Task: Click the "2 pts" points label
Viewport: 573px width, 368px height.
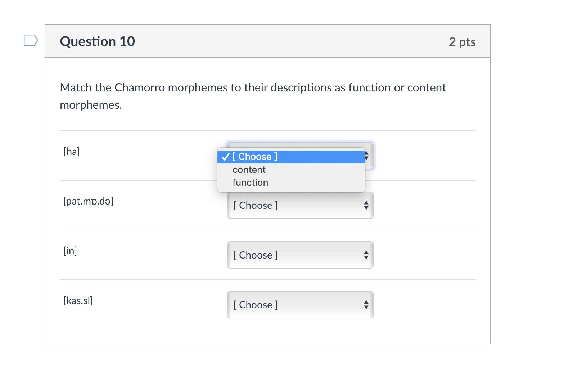Action: pos(462,42)
